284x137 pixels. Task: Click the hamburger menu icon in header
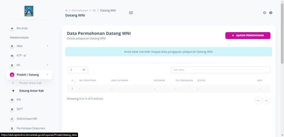131,13
